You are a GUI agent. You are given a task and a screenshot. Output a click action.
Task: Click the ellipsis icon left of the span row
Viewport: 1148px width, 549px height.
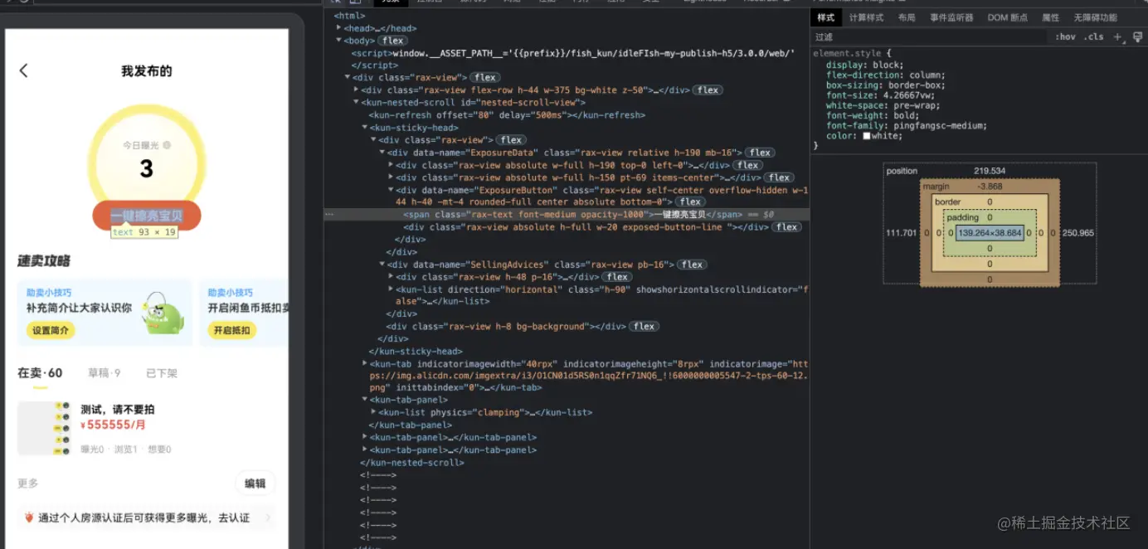329,214
